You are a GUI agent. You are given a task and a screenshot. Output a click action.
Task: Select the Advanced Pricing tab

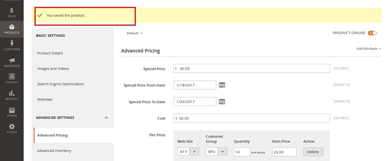pyautogui.click(x=73, y=135)
